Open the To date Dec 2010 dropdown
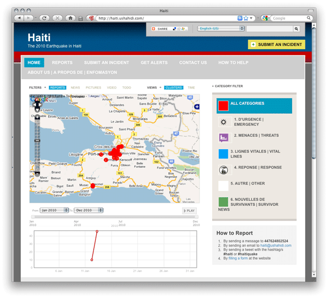Viewport: 328px width, 298px height. click(x=89, y=210)
